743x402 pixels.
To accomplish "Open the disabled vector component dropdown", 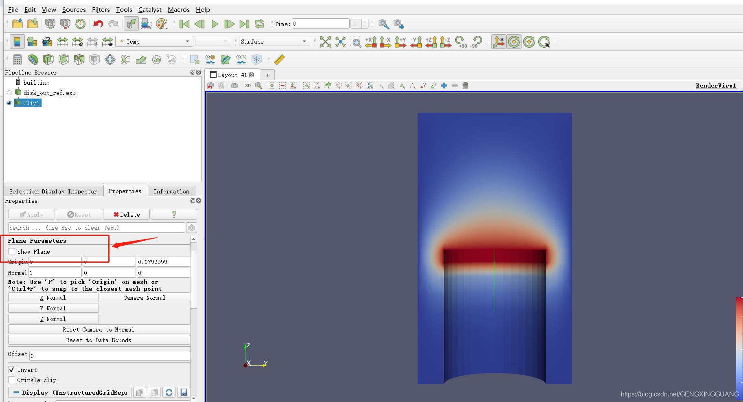I will [x=213, y=42].
